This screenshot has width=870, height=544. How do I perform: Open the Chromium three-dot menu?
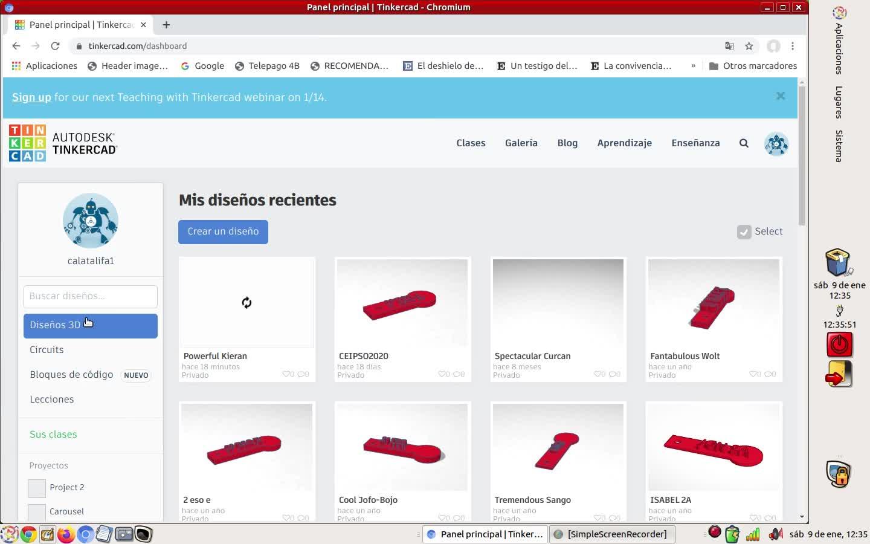793,46
